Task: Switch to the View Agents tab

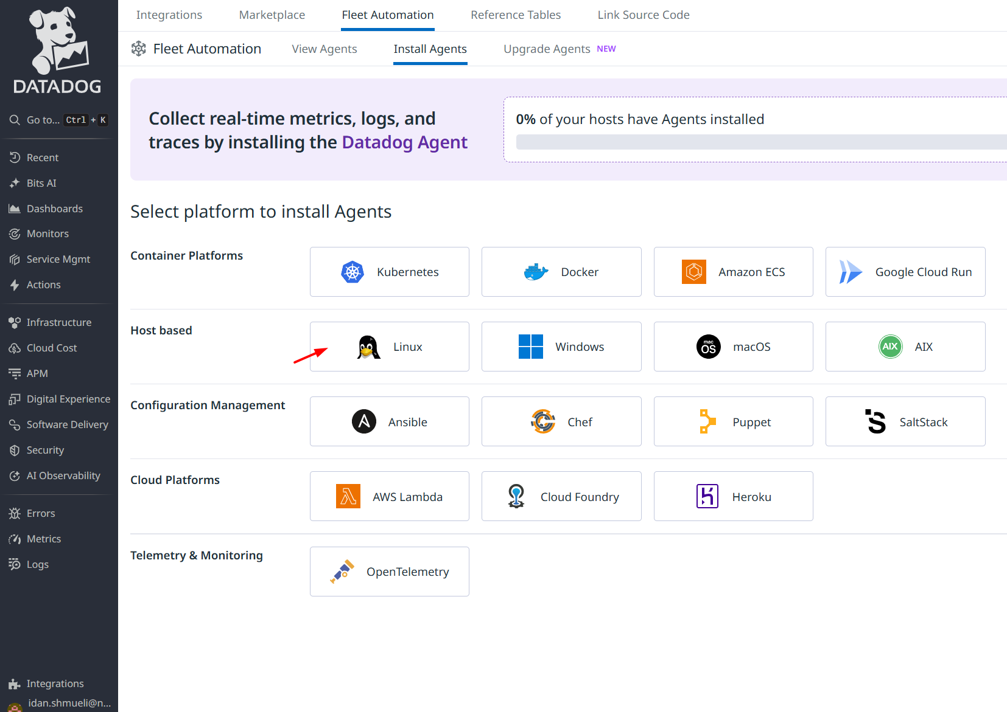Action: 324,49
